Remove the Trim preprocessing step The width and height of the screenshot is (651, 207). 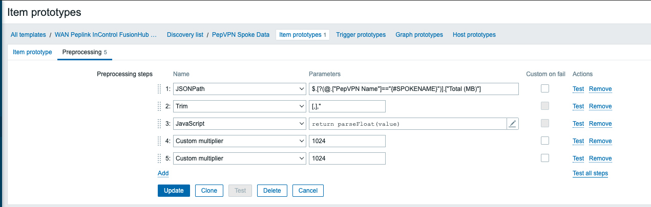(600, 106)
